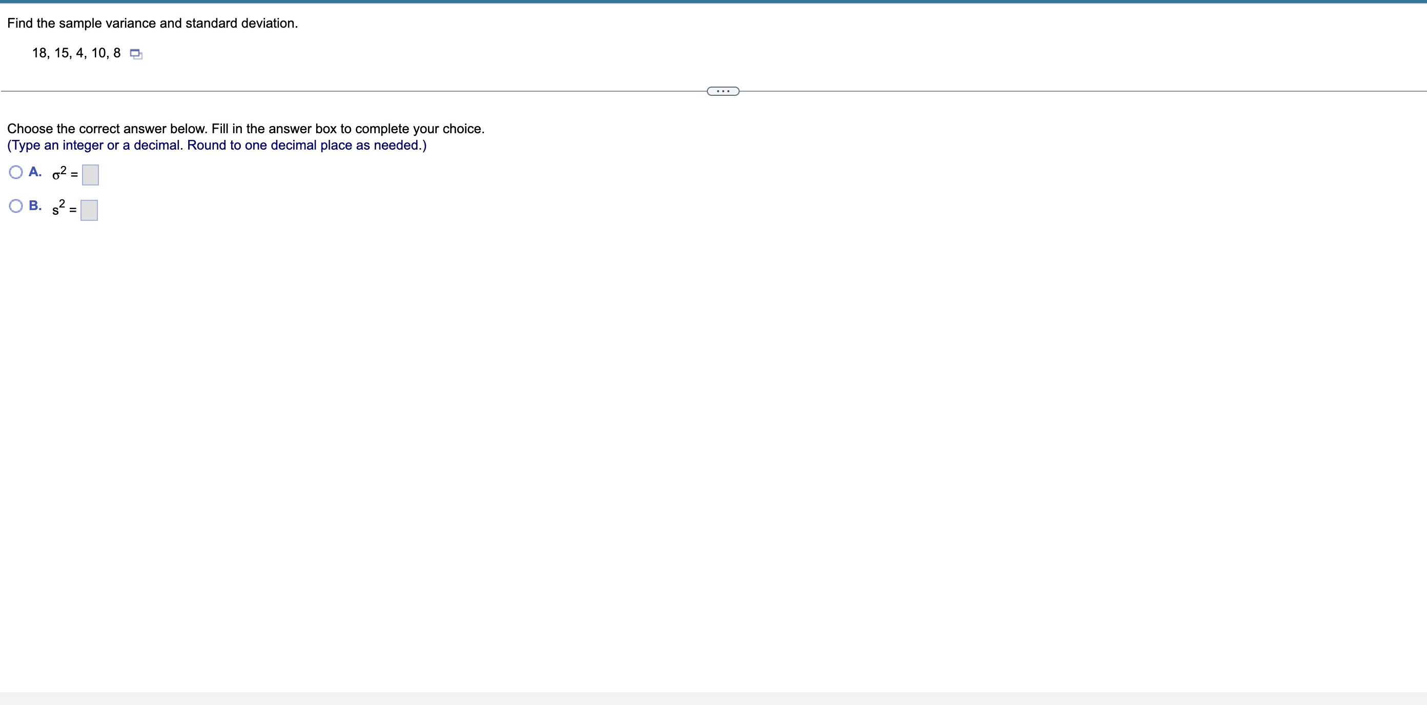Screen dimensions: 1427x705
Task: Select radio option B for s squared
Action: (x=16, y=206)
